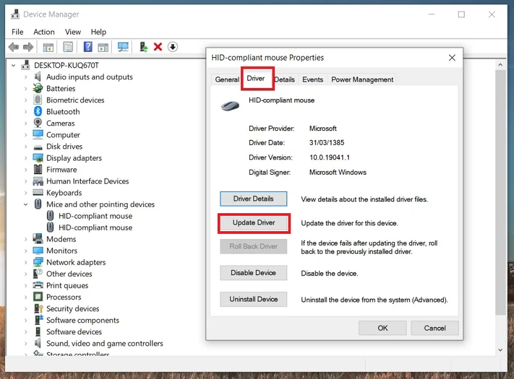Click the Update driver green arrow icon
Image resolution: width=514 pixels, height=379 pixels.
click(143, 47)
